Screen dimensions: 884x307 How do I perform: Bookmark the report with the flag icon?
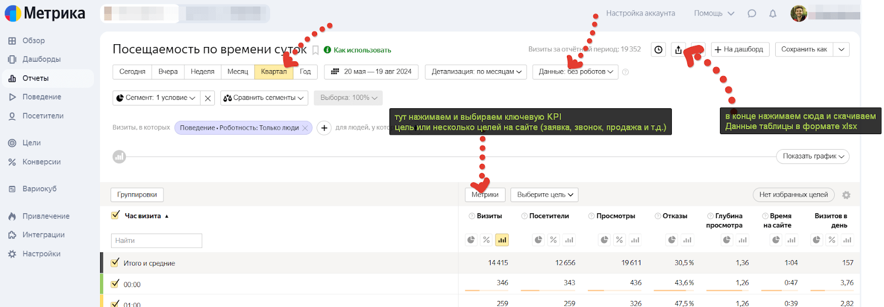click(315, 50)
